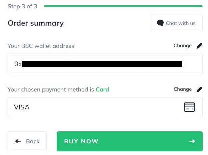Click the 0x prefix in address field
The image size is (208, 155).
[x=18, y=64]
